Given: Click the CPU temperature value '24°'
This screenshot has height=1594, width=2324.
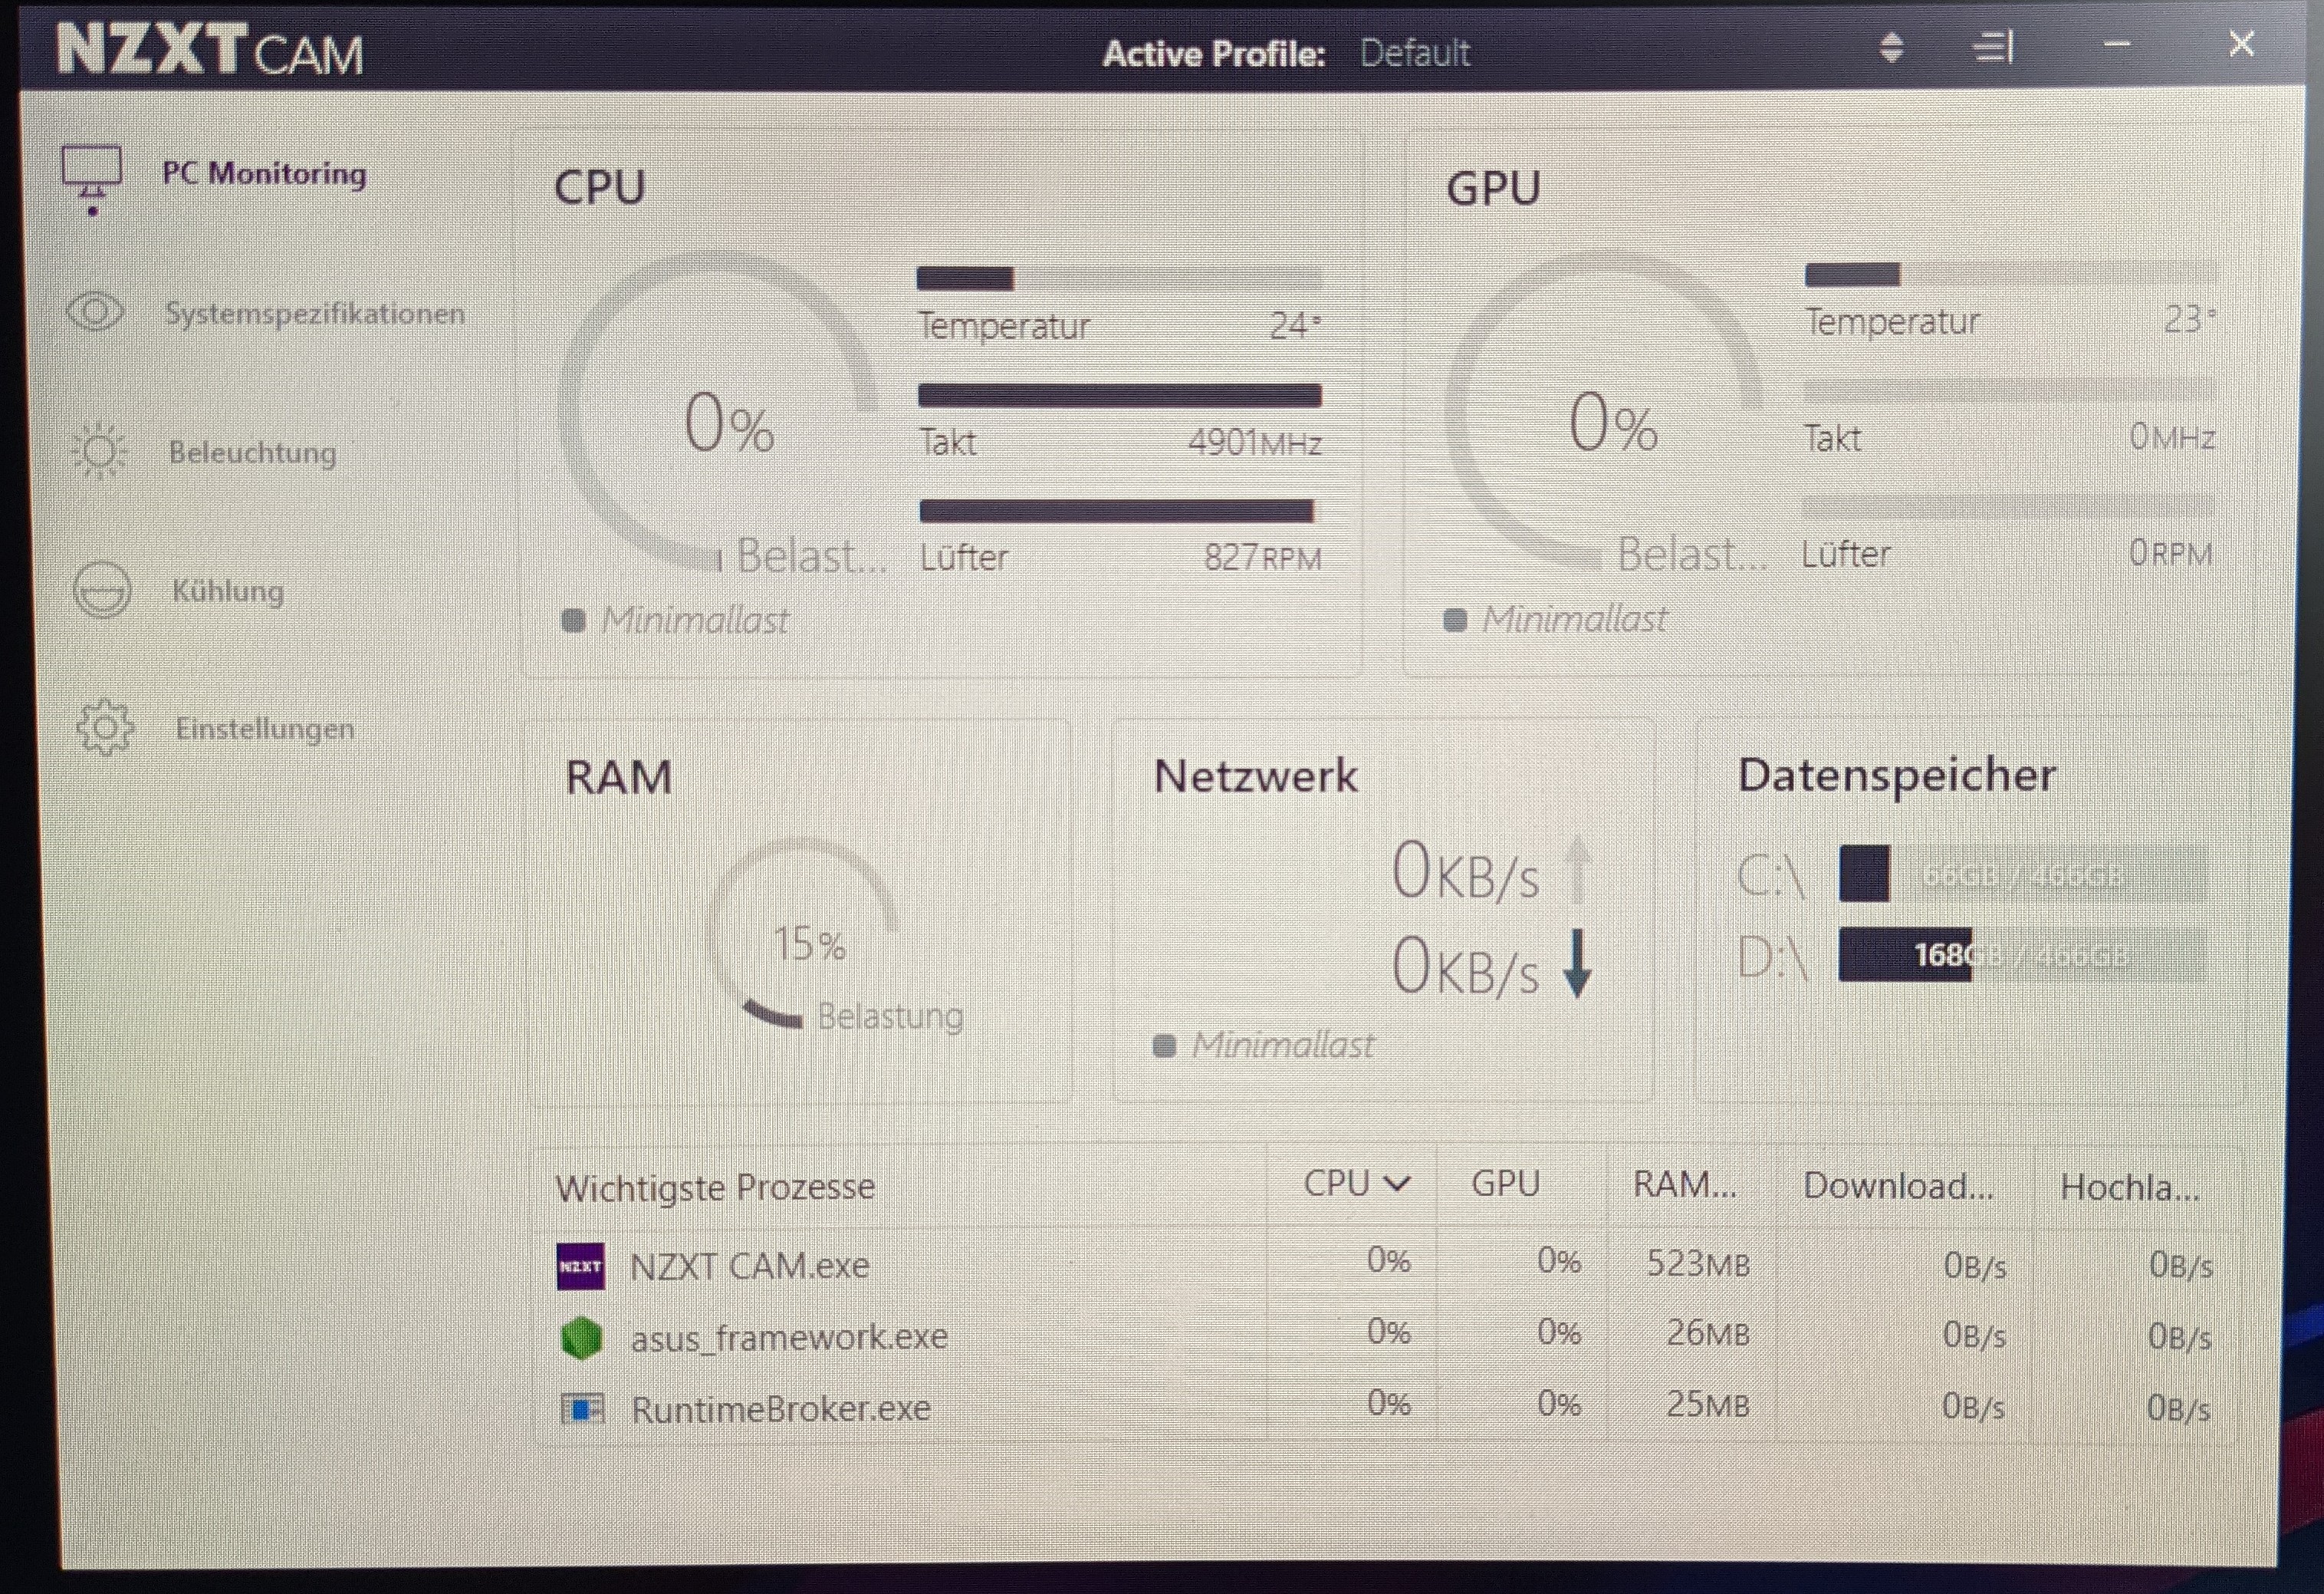Looking at the screenshot, I should (1295, 325).
